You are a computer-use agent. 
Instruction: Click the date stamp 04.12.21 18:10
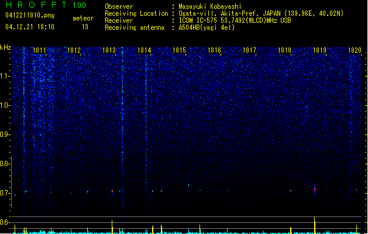pos(30,27)
